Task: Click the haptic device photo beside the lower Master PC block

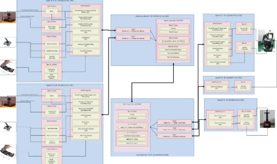Action: [8, 101]
